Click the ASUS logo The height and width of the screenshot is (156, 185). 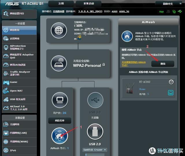12,4
